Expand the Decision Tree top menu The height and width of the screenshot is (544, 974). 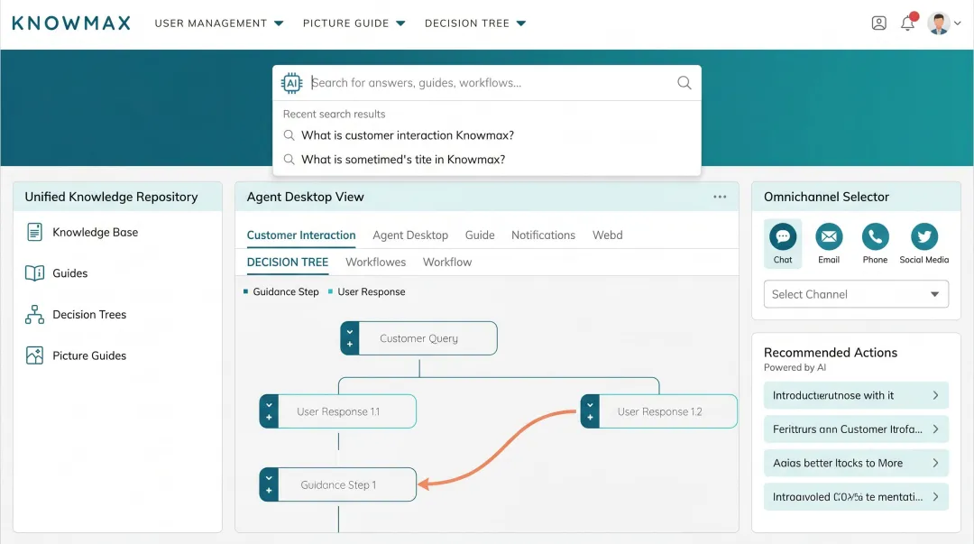coord(475,23)
